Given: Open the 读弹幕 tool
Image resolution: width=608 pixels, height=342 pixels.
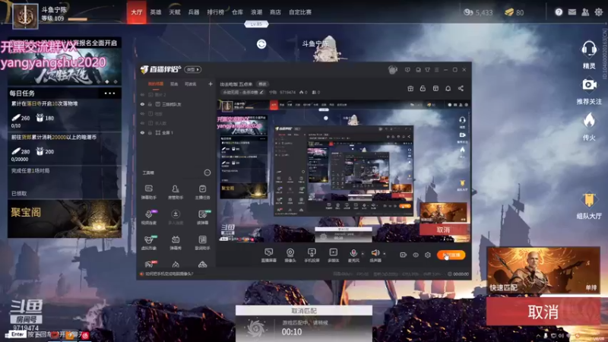Looking at the screenshot, I should (202, 217).
